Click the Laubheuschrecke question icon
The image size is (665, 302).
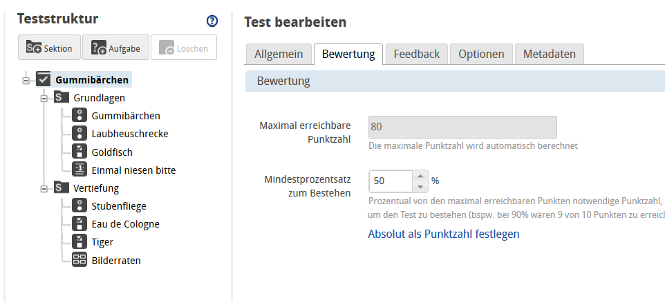79,134
